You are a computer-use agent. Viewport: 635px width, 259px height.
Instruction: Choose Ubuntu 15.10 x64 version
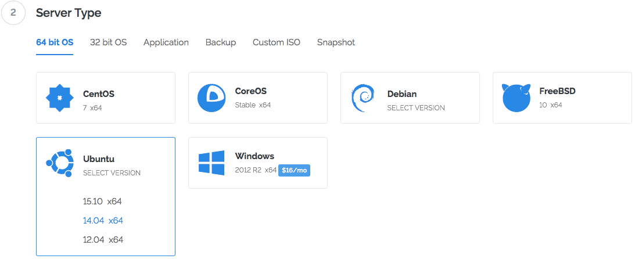[102, 202]
